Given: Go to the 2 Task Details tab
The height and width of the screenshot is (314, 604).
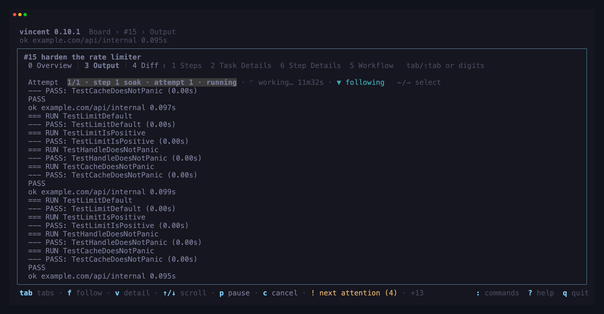Looking at the screenshot, I should (241, 66).
